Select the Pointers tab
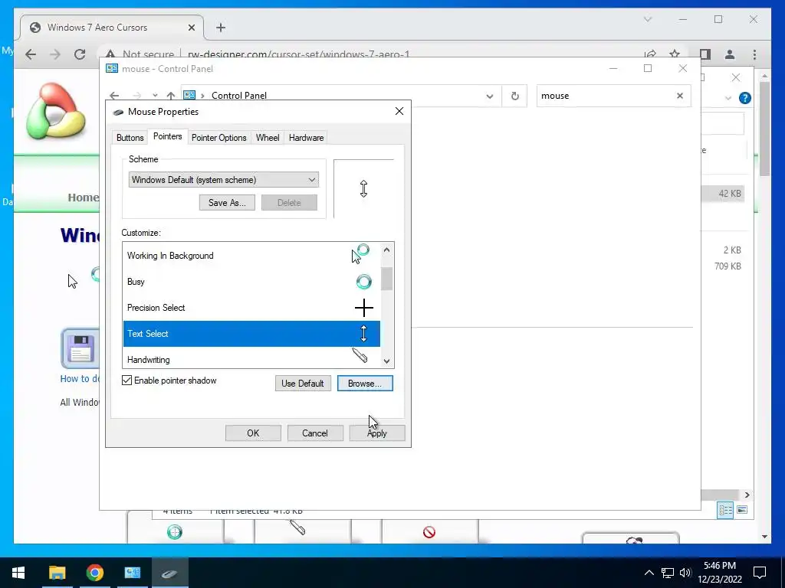This screenshot has height=588, width=785. point(167,136)
